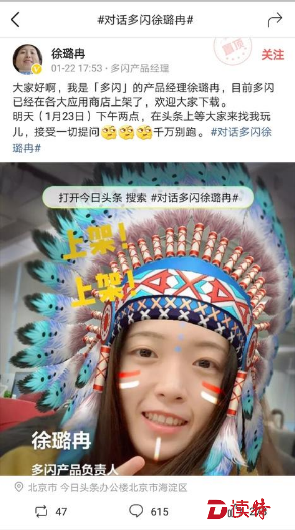Tap the share arrow icon

pyautogui.click(x=275, y=20)
